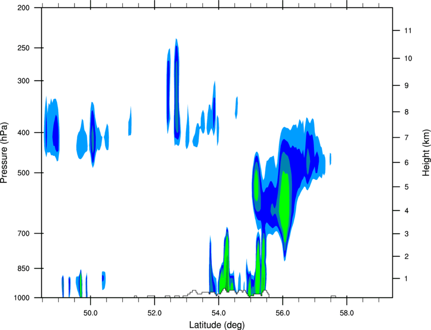Click the 52.0 latitude tick label

pos(155,313)
